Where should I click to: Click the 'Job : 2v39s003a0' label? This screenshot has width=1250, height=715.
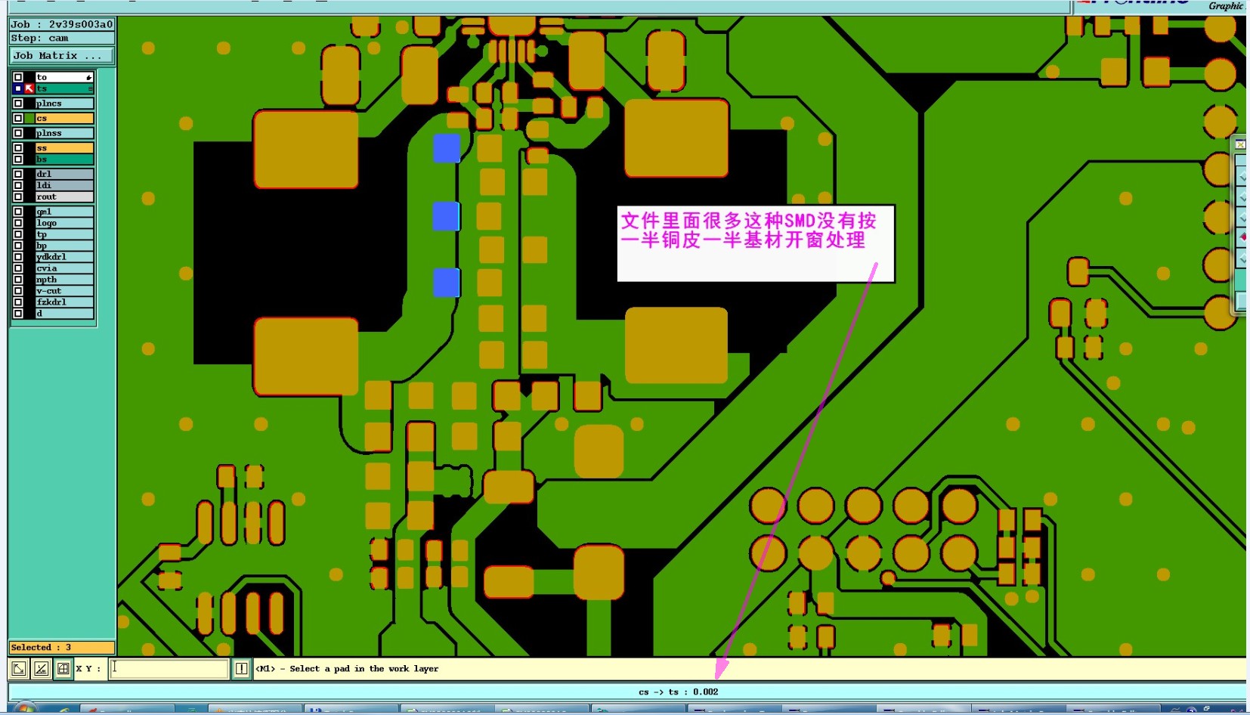coord(61,25)
